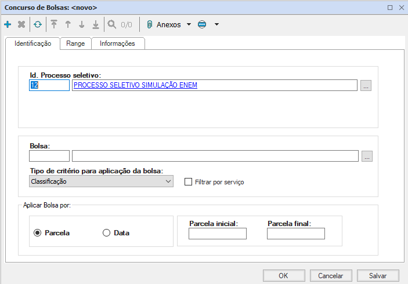408x284 pixels.
Task: Click the Parcela inicial input field
Action: pos(218,234)
